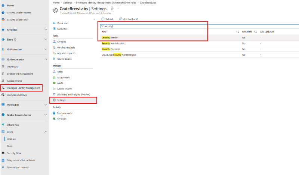Sort by the Role column arrows

(x=237, y=32)
